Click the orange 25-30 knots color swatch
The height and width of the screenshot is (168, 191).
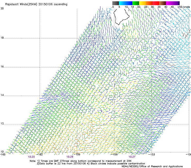coord(149,3)
